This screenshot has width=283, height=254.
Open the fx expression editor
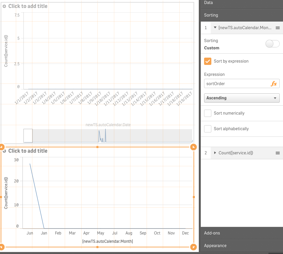[274, 84]
